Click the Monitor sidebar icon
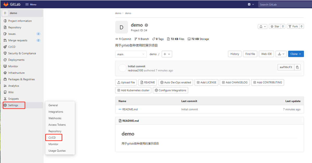 tap(5, 66)
